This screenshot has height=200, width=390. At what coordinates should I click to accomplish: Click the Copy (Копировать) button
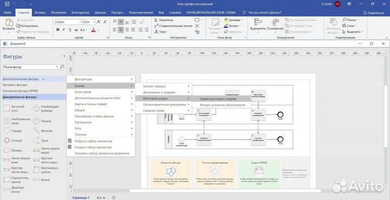(27, 26)
